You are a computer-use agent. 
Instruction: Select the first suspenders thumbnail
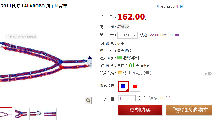click(x=6, y=114)
